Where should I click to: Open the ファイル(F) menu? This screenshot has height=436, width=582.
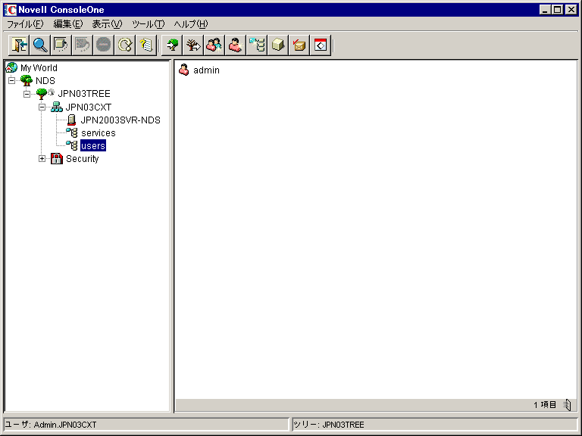click(x=25, y=24)
